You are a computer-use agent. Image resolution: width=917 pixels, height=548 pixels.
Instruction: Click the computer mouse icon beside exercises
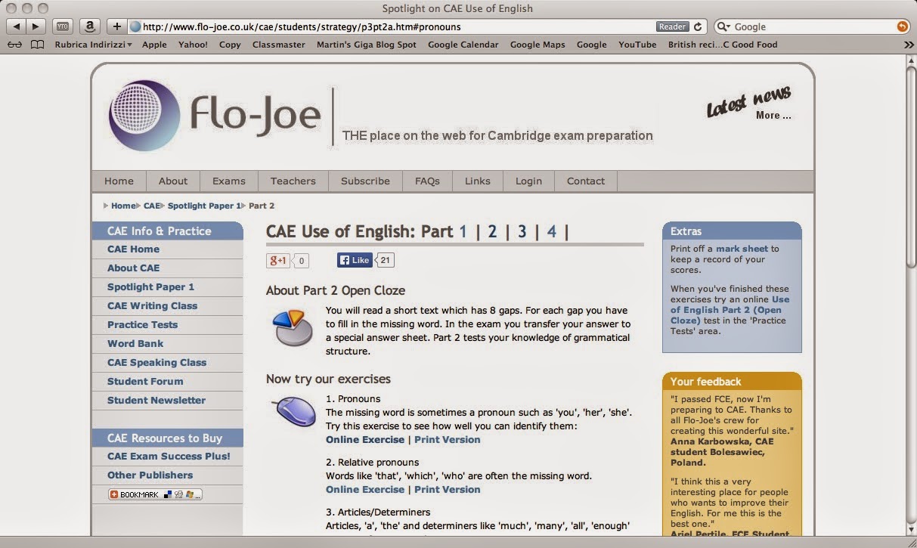click(293, 411)
